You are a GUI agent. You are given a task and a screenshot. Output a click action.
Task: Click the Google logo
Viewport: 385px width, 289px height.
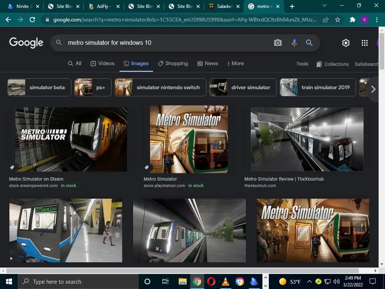pos(26,43)
